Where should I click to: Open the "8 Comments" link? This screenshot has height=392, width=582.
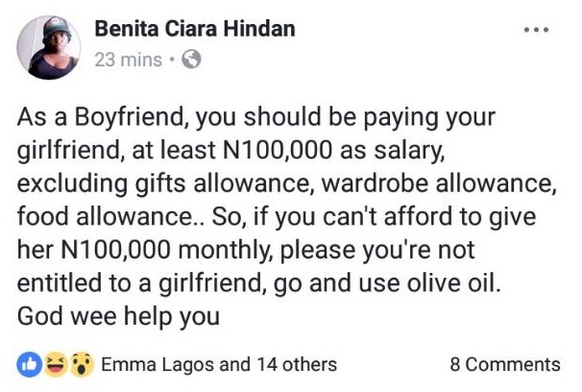pos(504,364)
